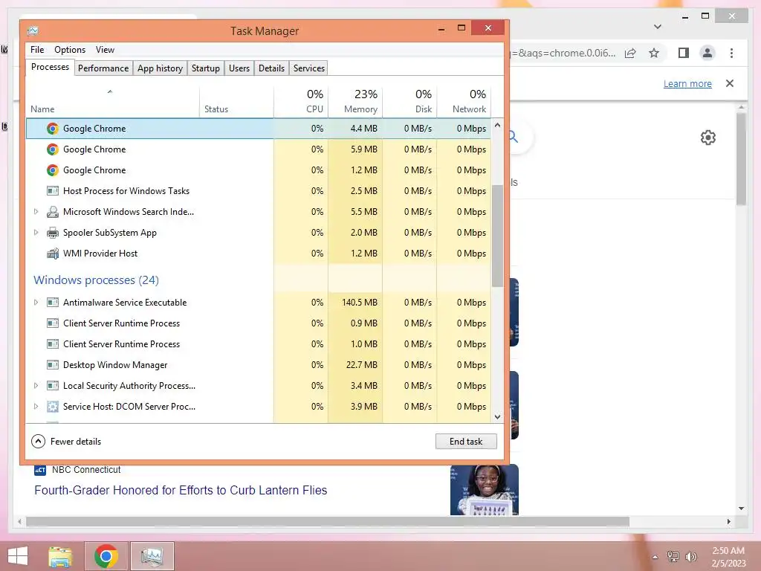Click the Task Manager process list scrollbar thumb
This screenshot has width=761, height=571.
497,236
